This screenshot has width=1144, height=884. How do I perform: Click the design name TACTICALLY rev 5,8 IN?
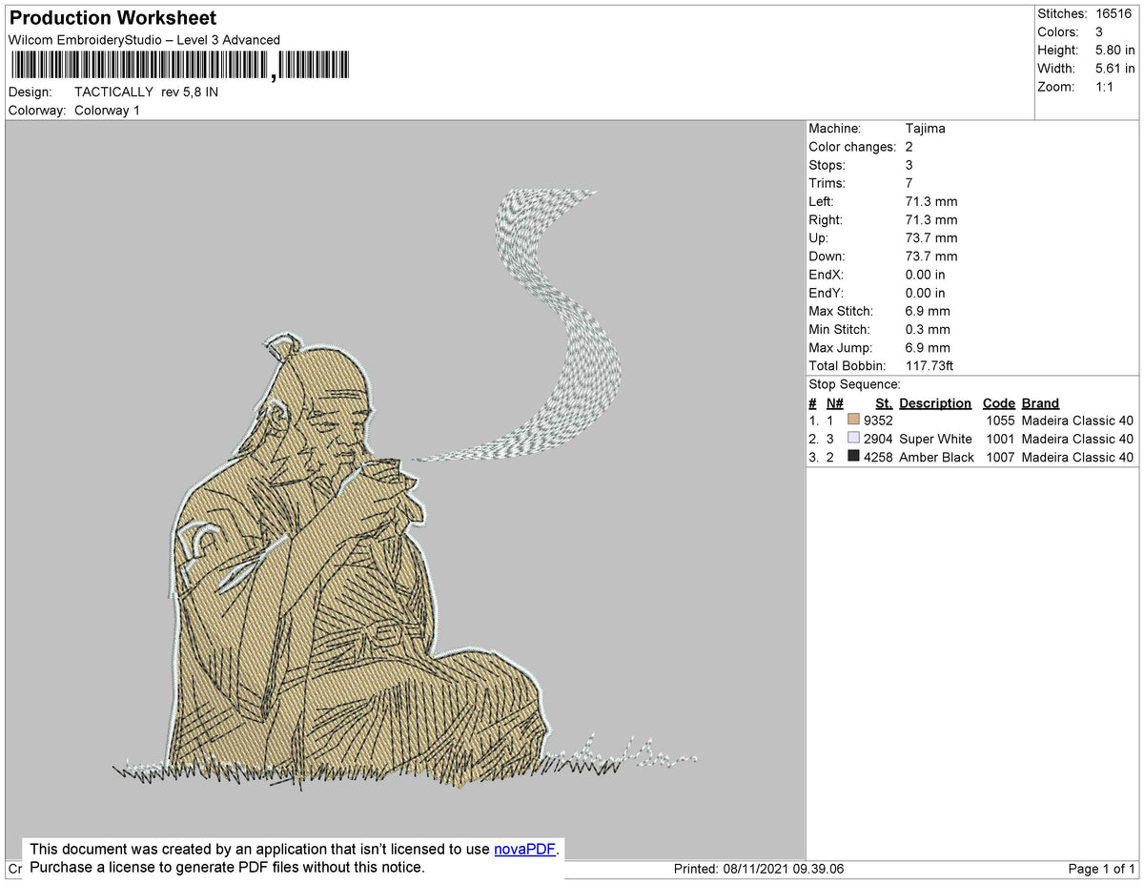click(x=146, y=93)
